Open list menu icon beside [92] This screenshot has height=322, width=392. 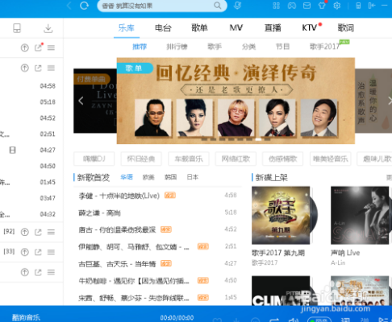coord(51,232)
